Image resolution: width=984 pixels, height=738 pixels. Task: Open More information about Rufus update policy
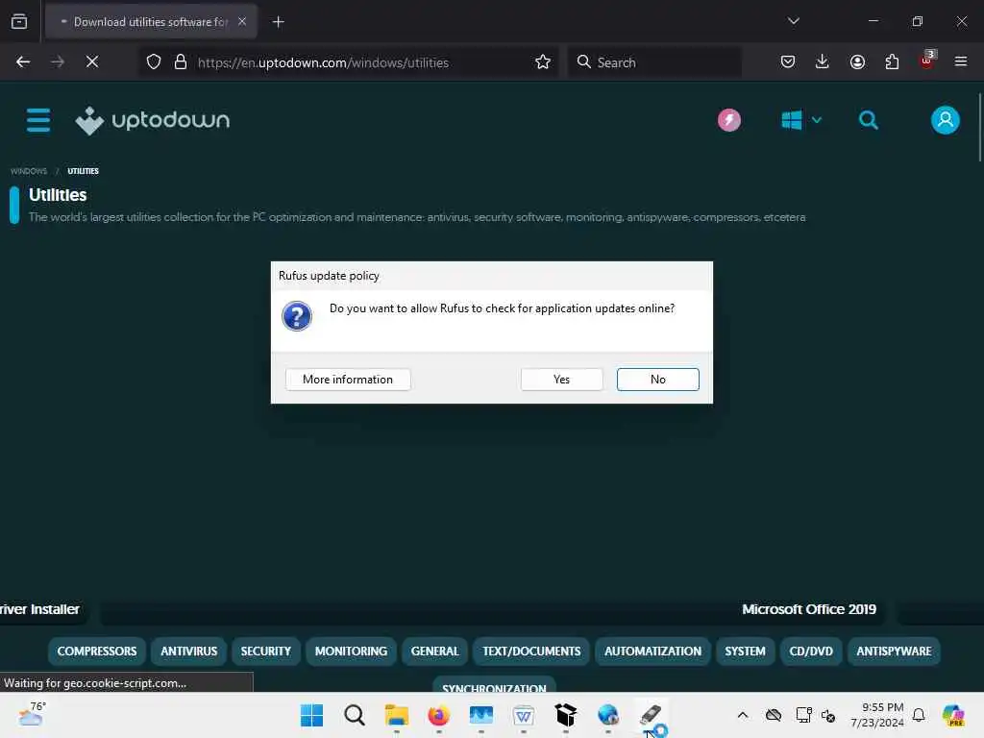(x=348, y=379)
